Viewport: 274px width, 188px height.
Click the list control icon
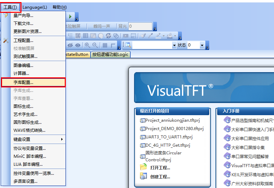click(x=70, y=36)
